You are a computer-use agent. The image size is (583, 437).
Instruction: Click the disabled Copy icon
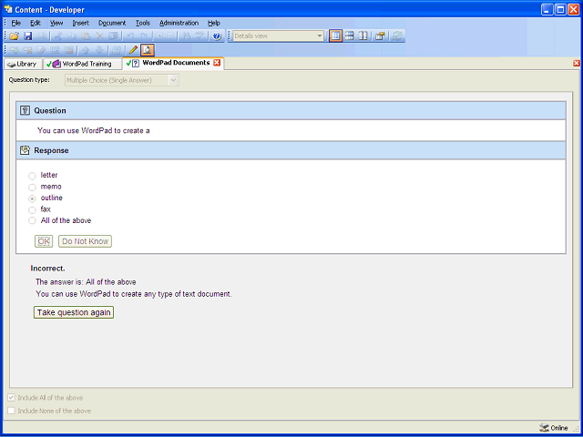(x=72, y=36)
